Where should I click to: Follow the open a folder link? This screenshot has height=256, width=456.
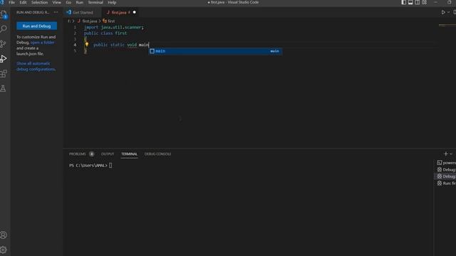point(43,43)
